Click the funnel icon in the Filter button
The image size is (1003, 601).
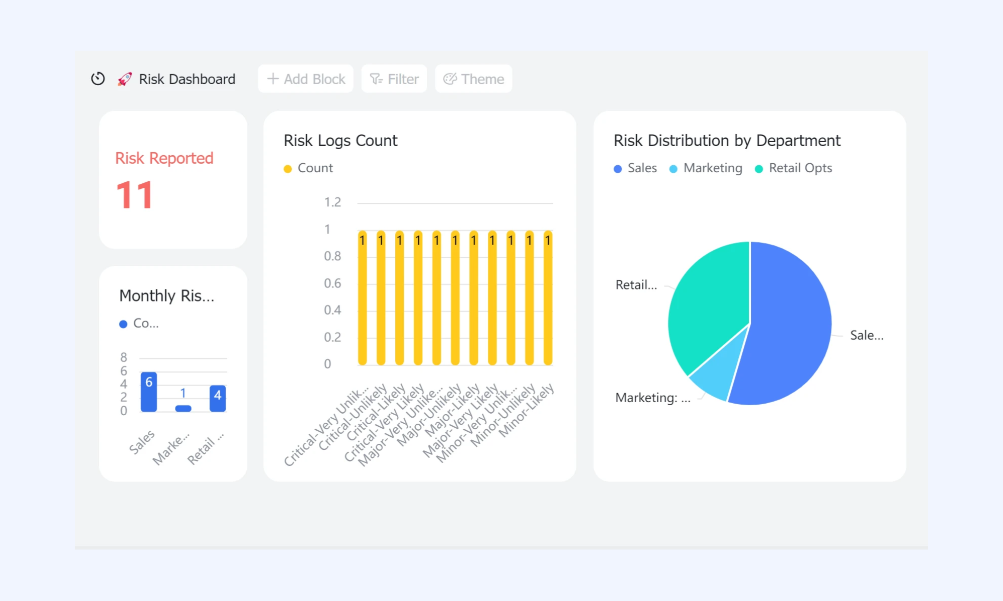pyautogui.click(x=376, y=79)
